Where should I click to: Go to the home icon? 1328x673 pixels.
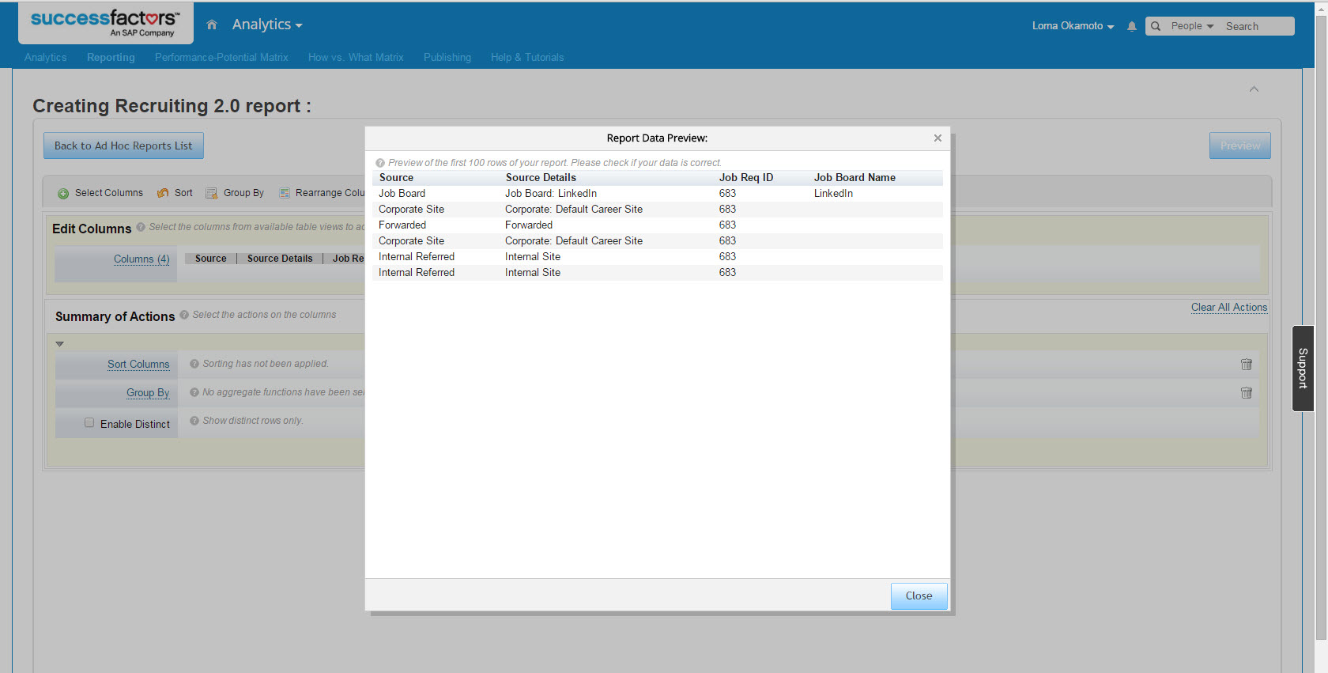[212, 25]
